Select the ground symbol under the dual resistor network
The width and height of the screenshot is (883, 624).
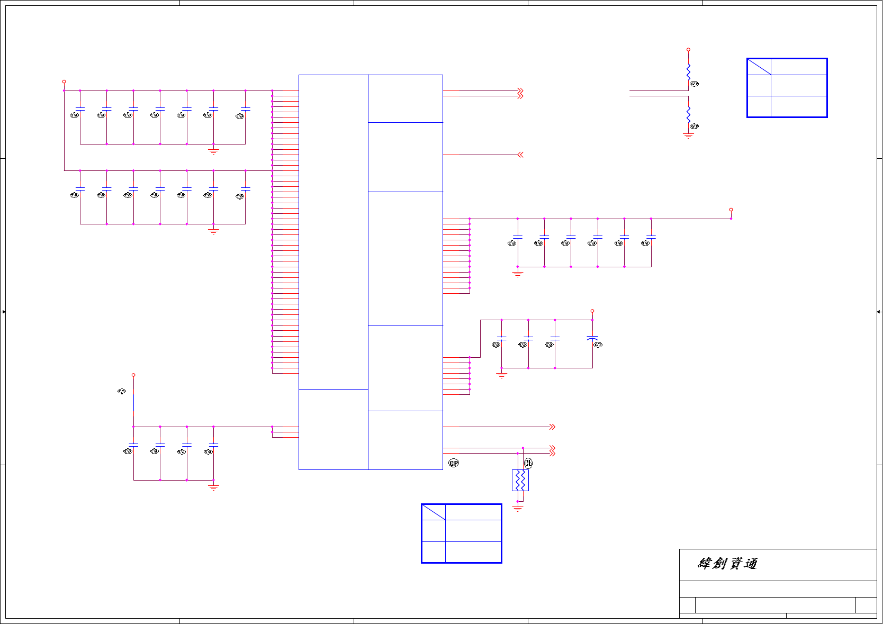(x=518, y=508)
